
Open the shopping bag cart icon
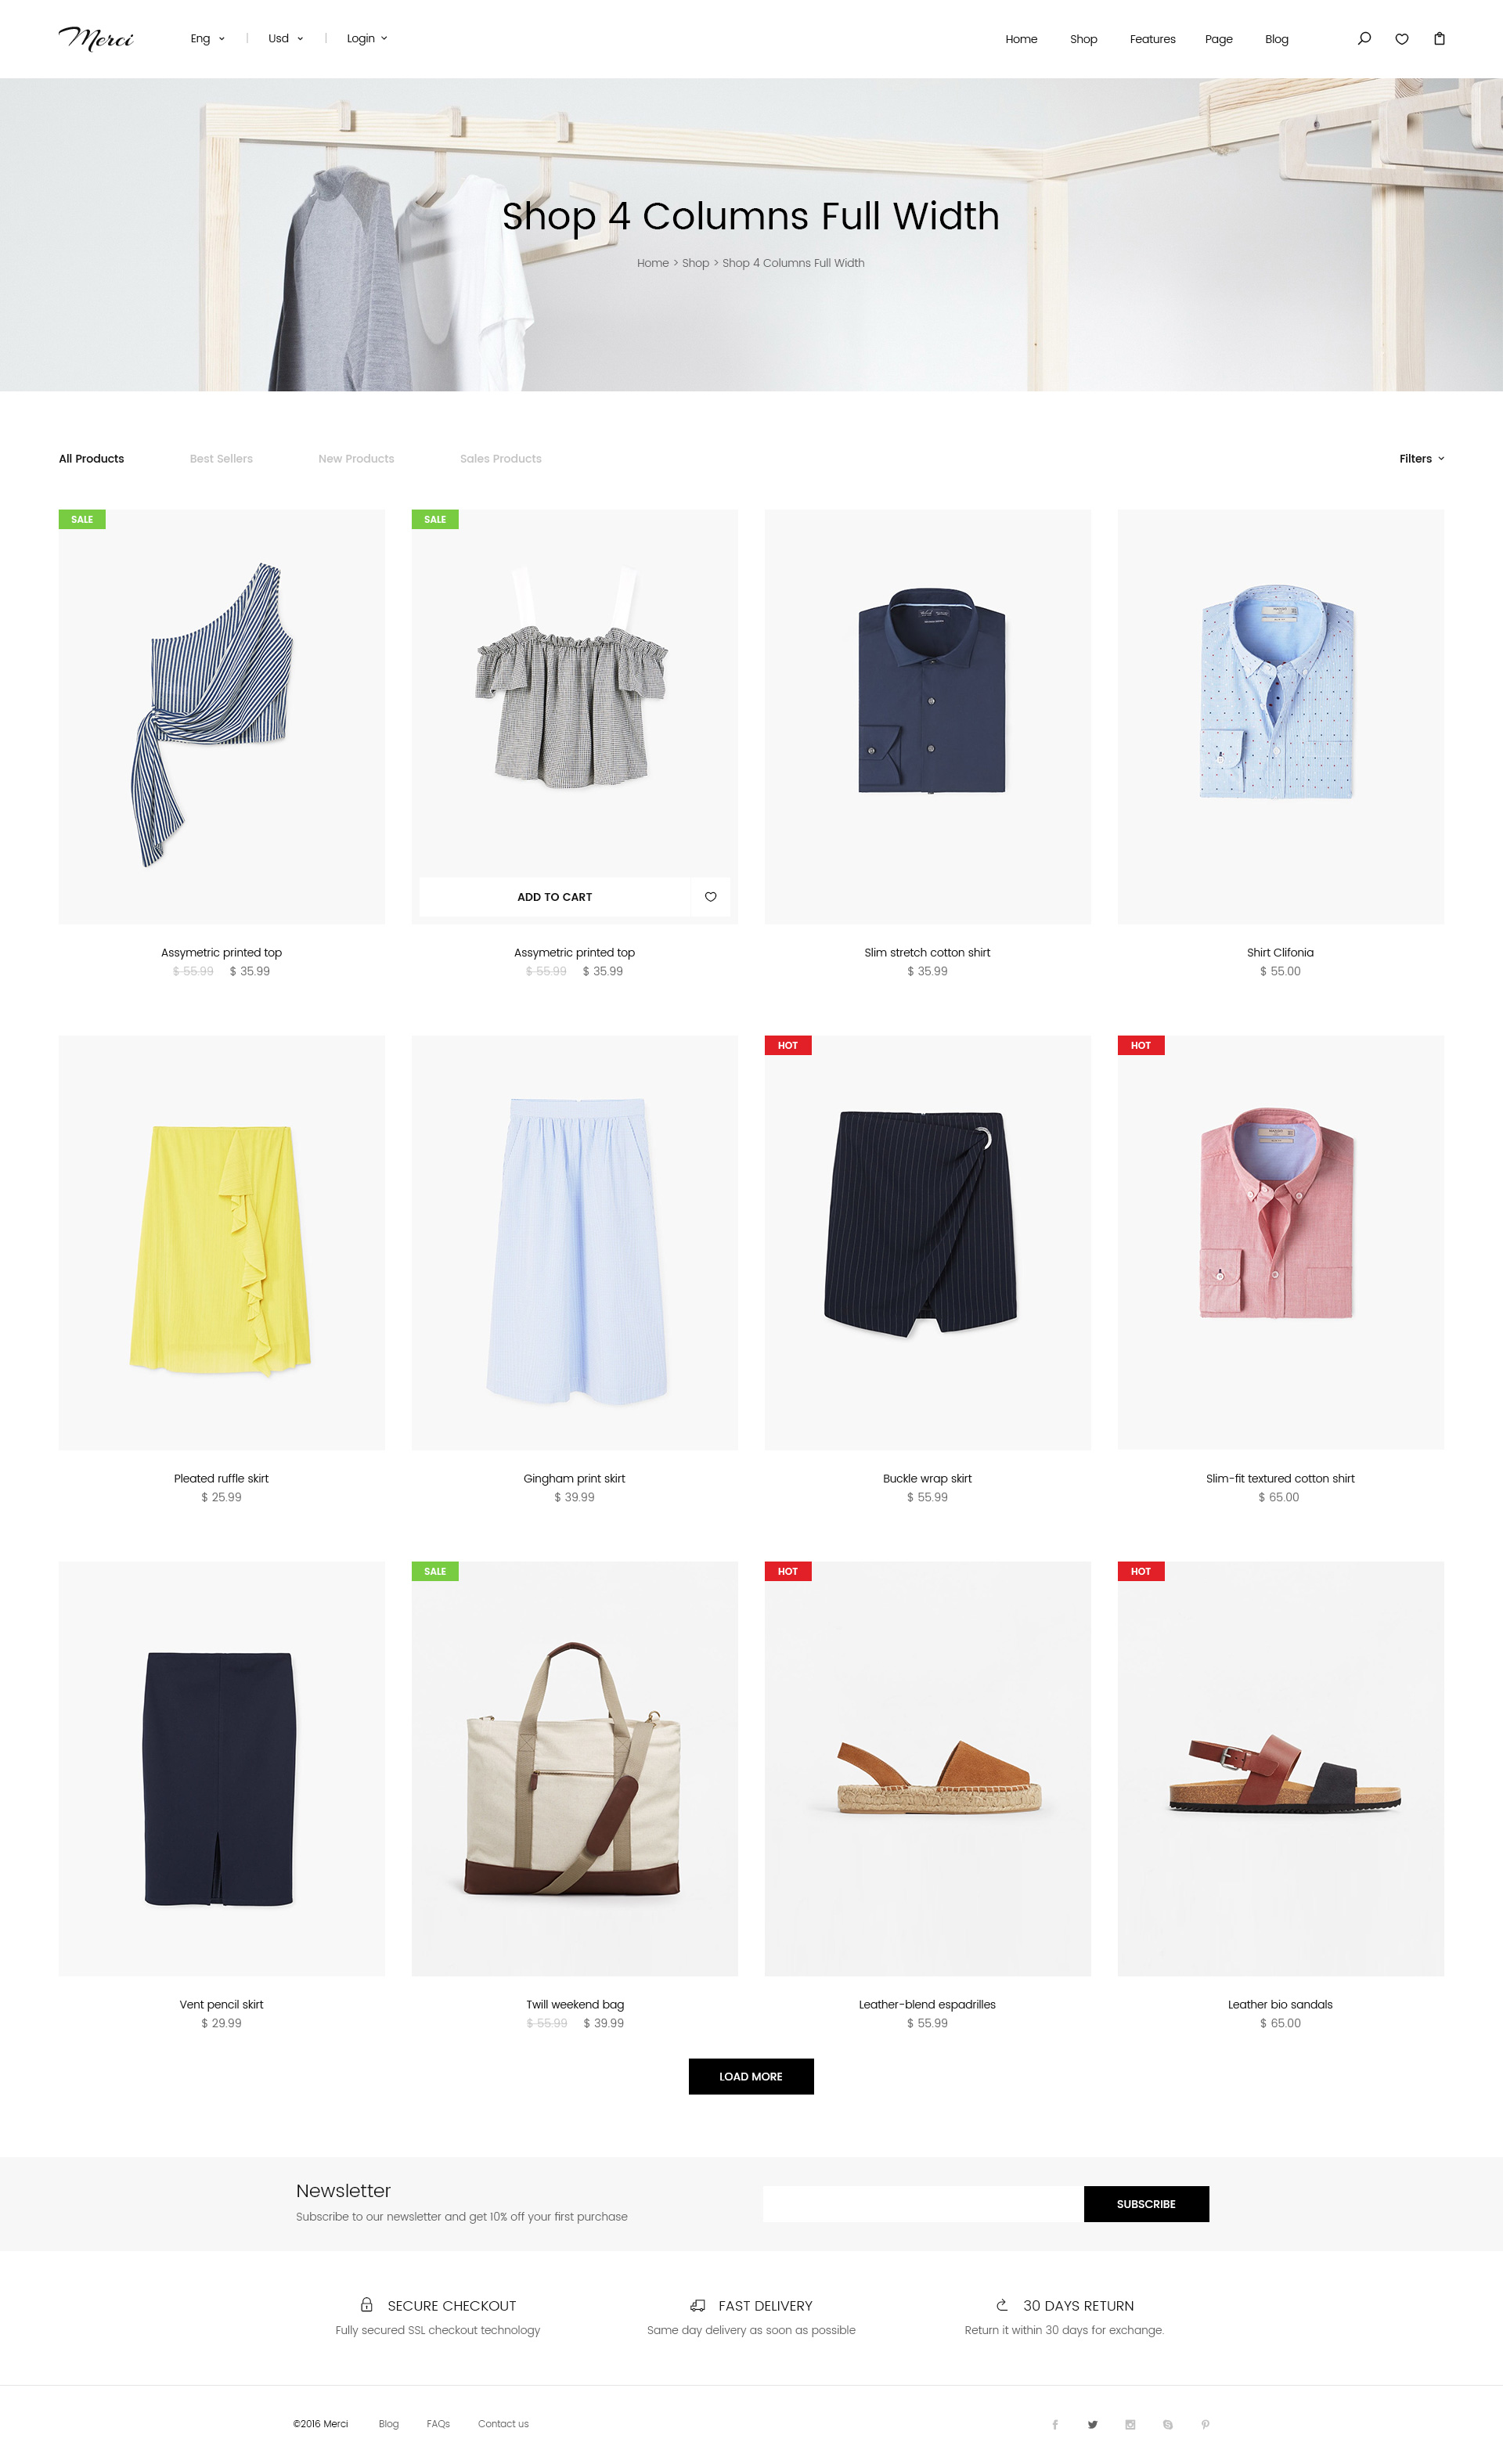coord(1439,39)
